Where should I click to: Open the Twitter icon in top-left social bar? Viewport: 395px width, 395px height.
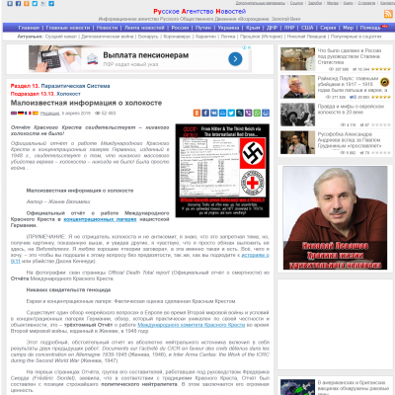pyautogui.click(x=35, y=4)
